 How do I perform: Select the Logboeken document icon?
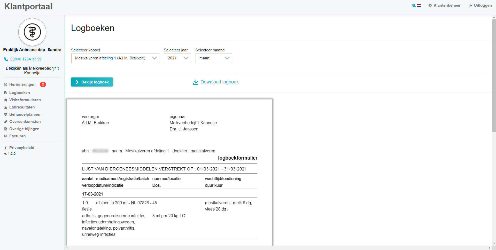[x=5, y=92]
